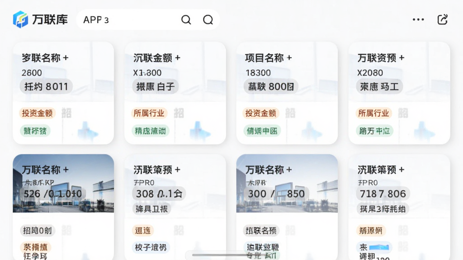Click the 万联库 logo icon
463x260 pixels.
tap(20, 19)
